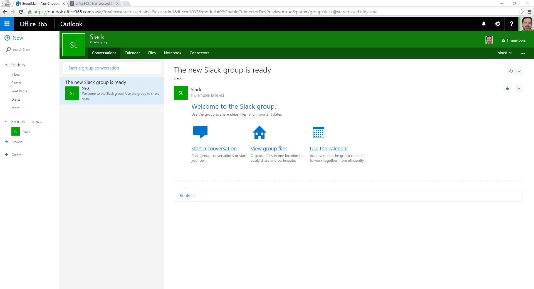Screen dimensions: 534x289
Task: Open the 'View group files' link
Action: tap(269, 148)
